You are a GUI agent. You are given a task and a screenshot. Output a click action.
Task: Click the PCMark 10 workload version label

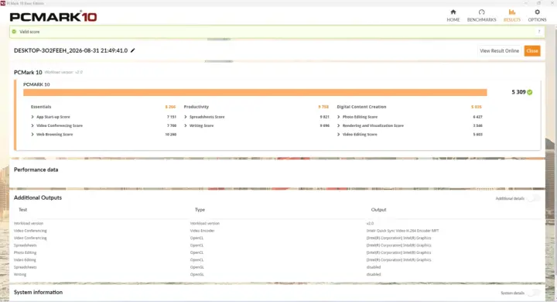click(x=63, y=72)
